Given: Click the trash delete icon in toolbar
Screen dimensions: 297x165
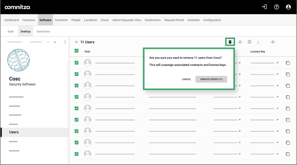Looking at the screenshot, I should 230,42.
